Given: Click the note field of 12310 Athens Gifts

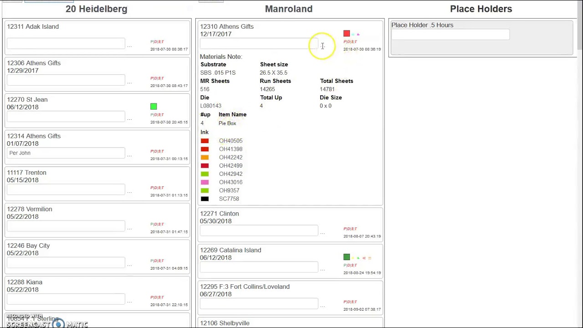Looking at the screenshot, I should point(259,43).
